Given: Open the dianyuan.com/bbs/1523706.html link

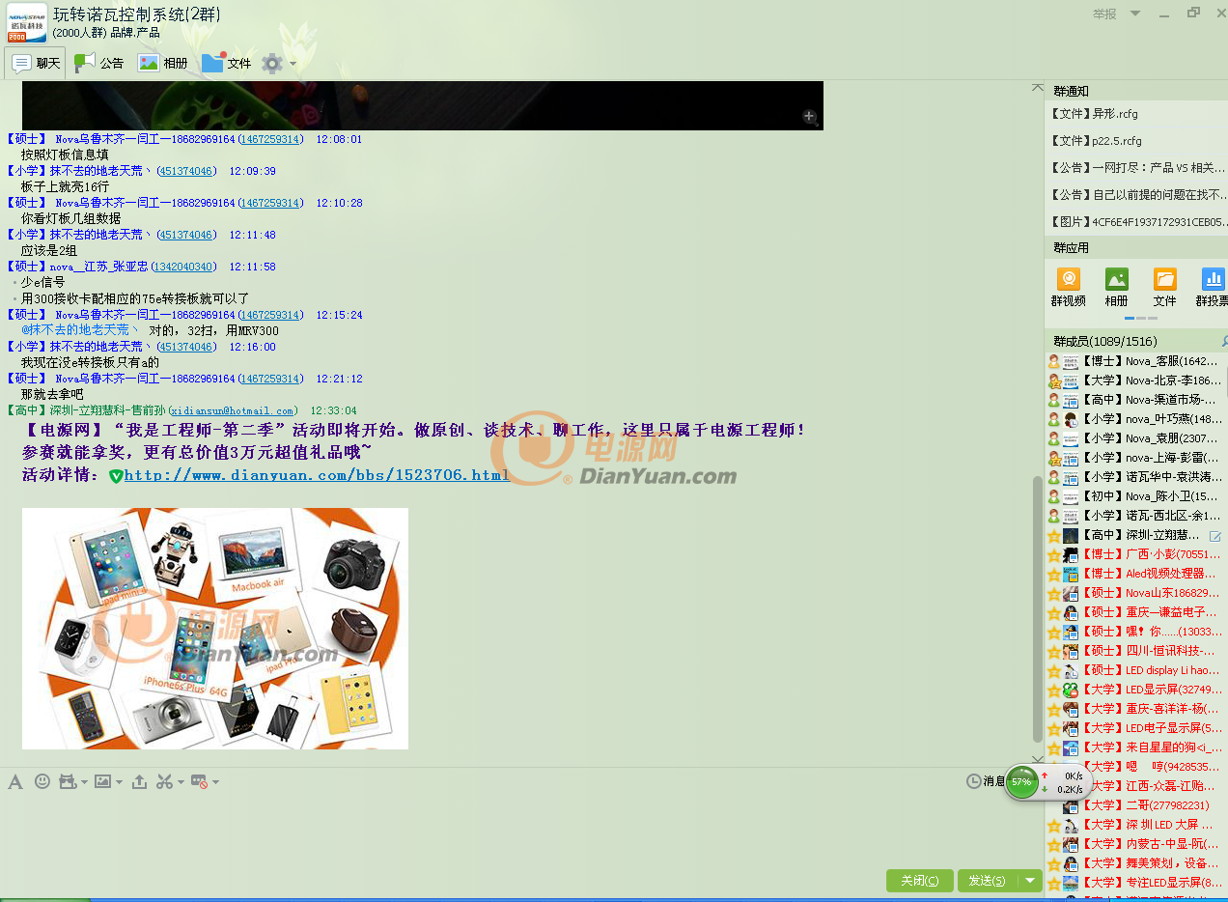Looking at the screenshot, I should 317,475.
